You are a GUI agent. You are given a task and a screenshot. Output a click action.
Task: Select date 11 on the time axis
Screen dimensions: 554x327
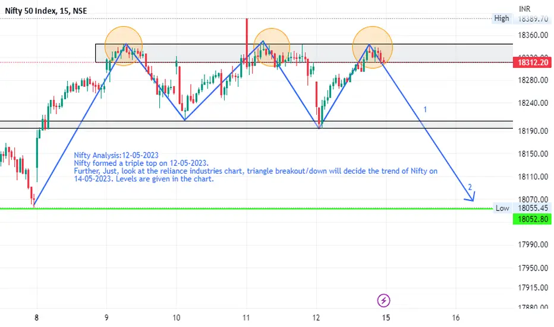click(x=246, y=317)
